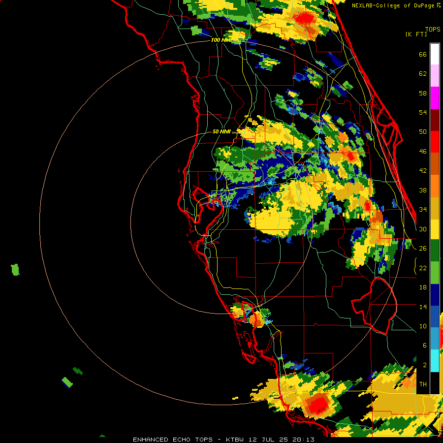Select the light pink legend swatch

tap(435, 75)
